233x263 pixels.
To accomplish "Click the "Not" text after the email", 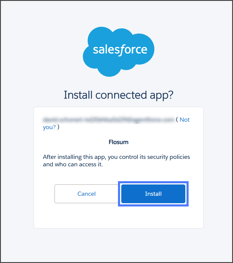I will click(x=184, y=120).
